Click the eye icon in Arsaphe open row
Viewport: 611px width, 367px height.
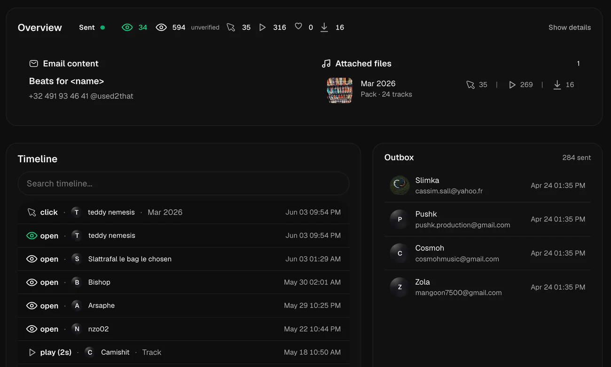tap(31, 306)
